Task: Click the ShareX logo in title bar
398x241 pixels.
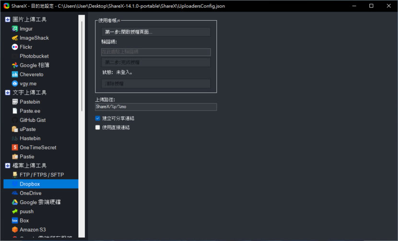Action: click(6, 6)
